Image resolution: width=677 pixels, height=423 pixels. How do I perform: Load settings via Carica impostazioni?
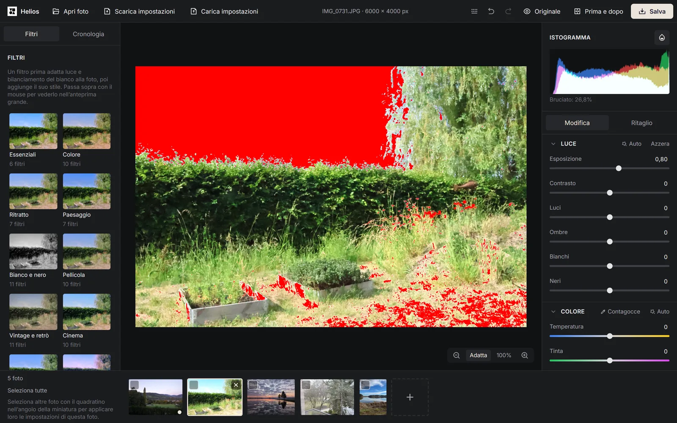coord(224,11)
